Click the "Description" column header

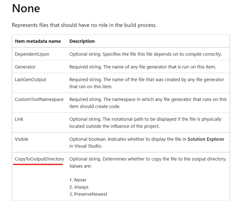click(82, 41)
